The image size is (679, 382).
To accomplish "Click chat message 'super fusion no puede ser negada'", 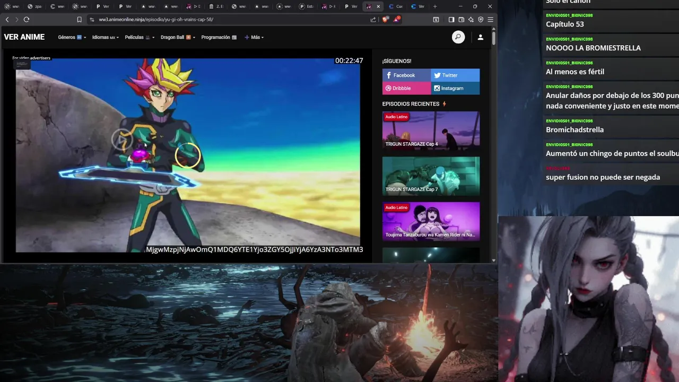I will coord(603,177).
